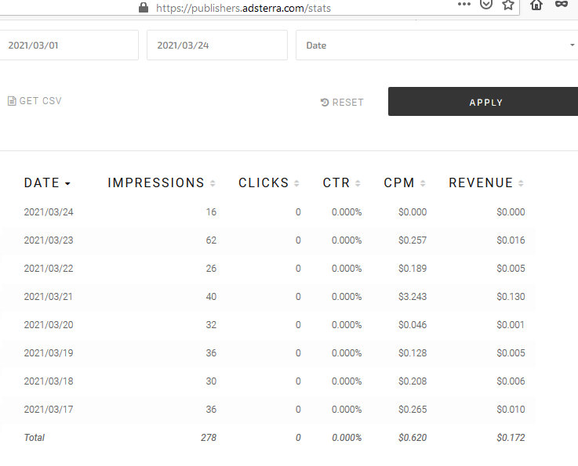Open the Date group-by dropdown
This screenshot has height=466, width=578.
point(437,45)
